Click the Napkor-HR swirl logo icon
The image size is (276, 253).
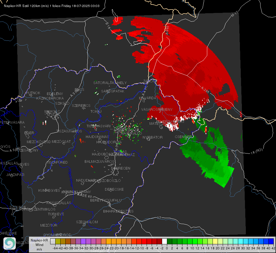10,243
